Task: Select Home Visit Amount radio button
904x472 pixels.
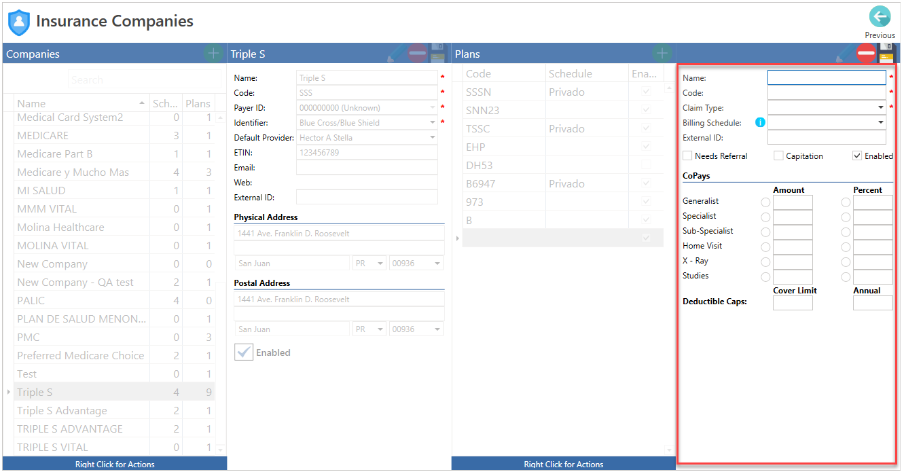Action: [765, 247]
